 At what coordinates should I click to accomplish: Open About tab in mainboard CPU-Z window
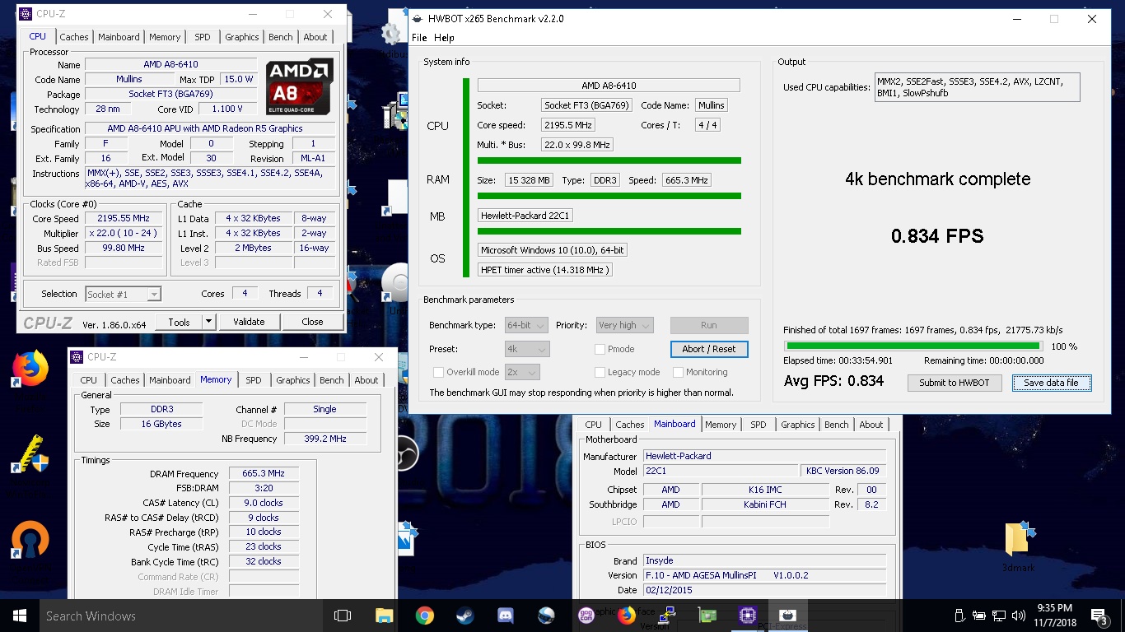pyautogui.click(x=871, y=425)
